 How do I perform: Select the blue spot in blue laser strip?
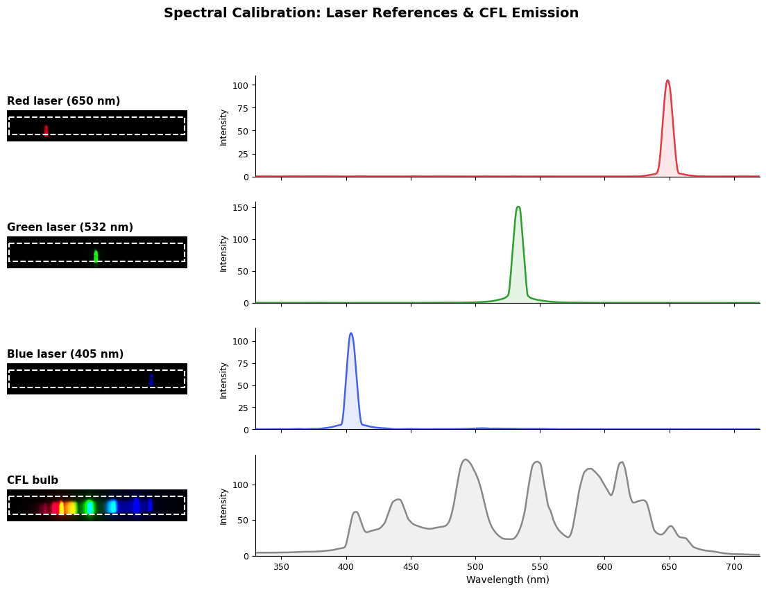click(151, 379)
